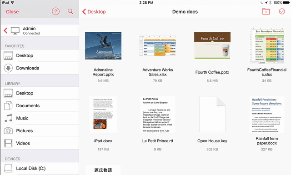
Task: Select the admin Connected row
Action: click(x=40, y=30)
